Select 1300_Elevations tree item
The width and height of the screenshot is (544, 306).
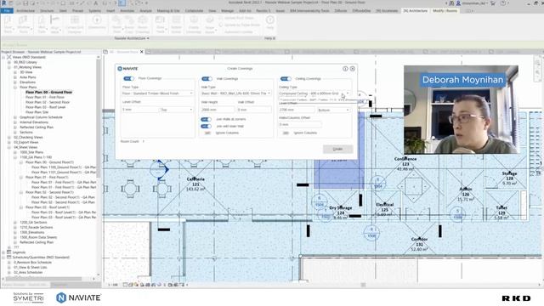tap(32, 232)
